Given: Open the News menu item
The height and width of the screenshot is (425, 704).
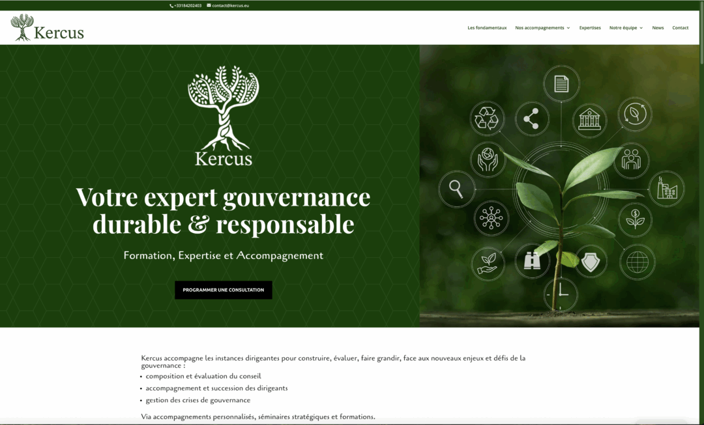Looking at the screenshot, I should click(x=658, y=28).
